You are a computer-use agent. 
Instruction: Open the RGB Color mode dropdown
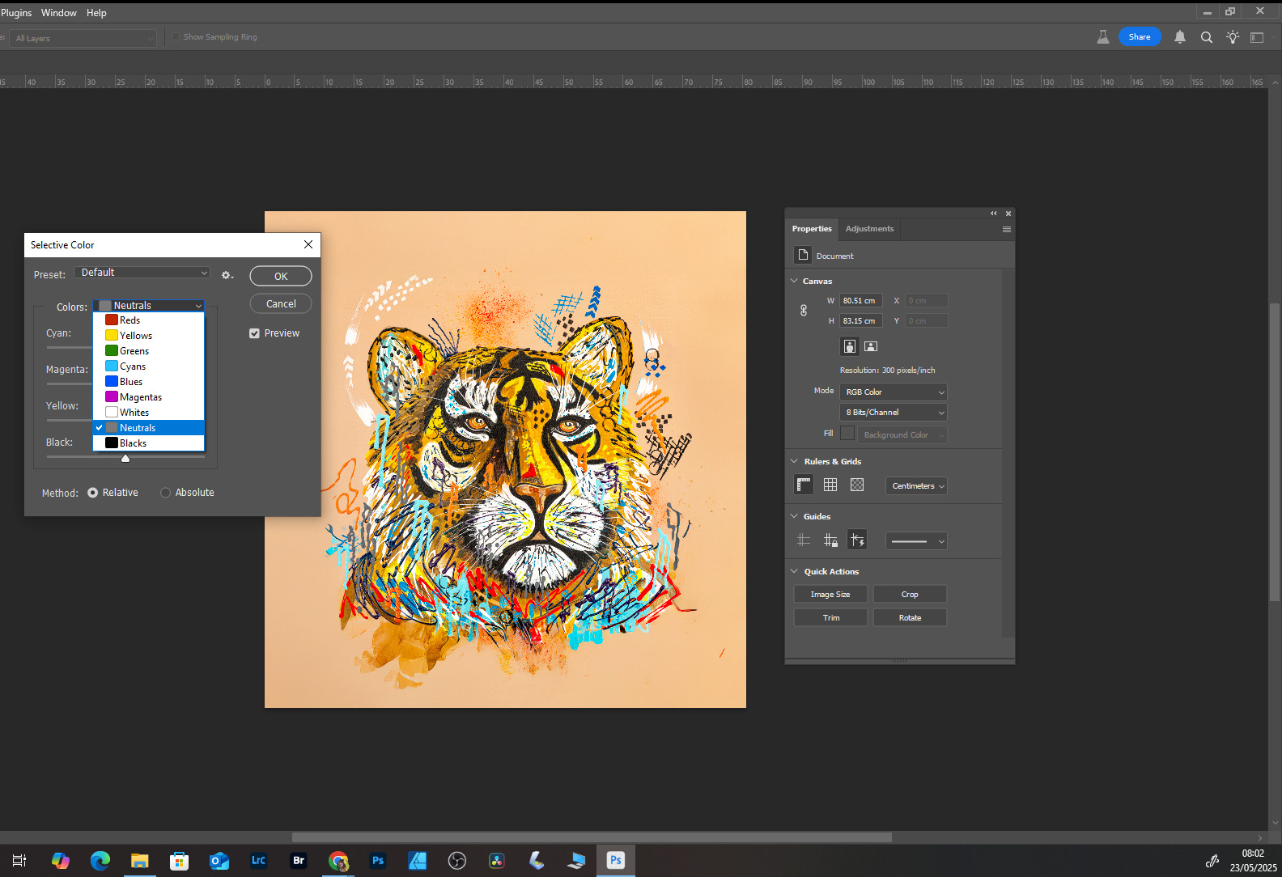894,392
